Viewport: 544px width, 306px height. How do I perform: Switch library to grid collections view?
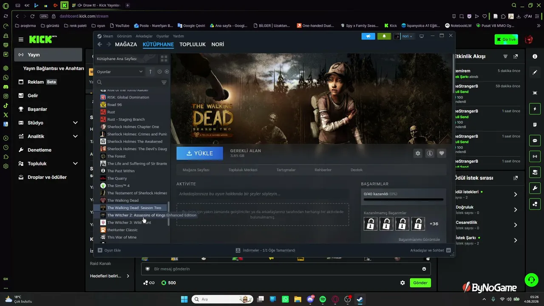[164, 59]
